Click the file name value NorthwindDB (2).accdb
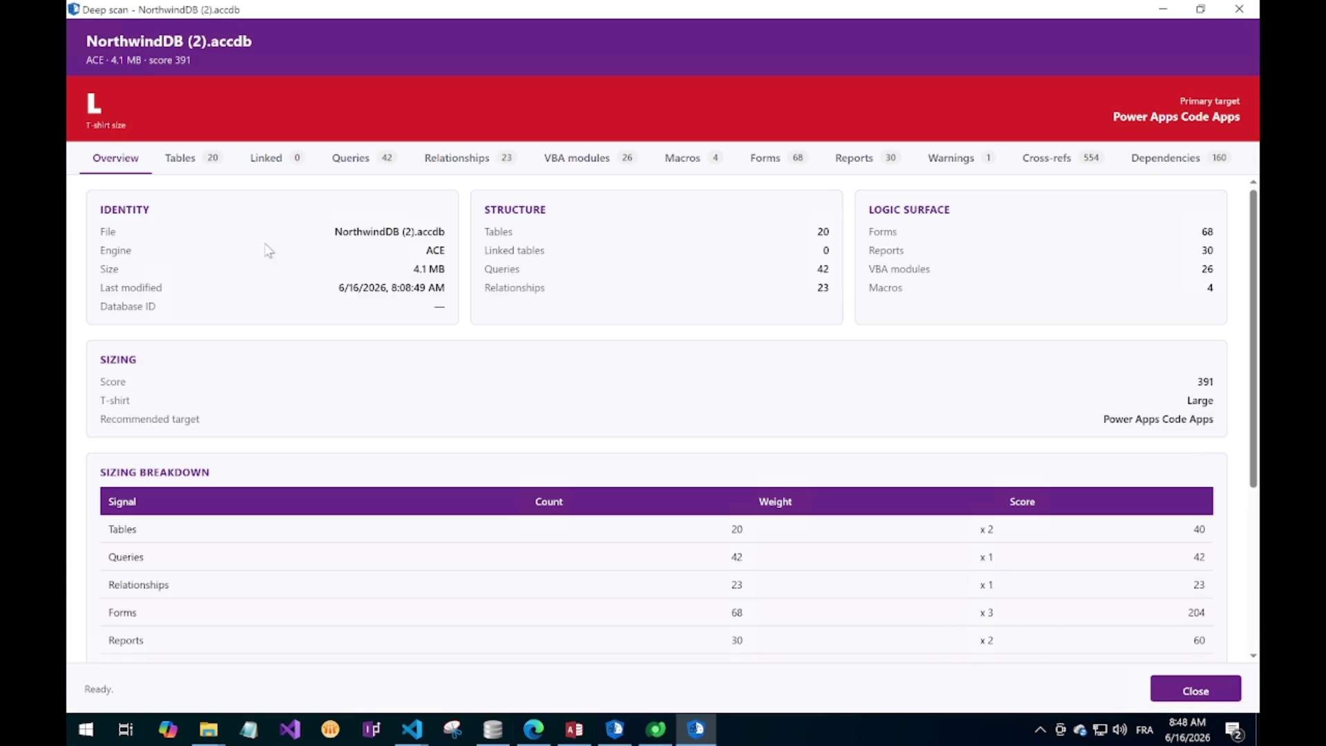 [390, 232]
